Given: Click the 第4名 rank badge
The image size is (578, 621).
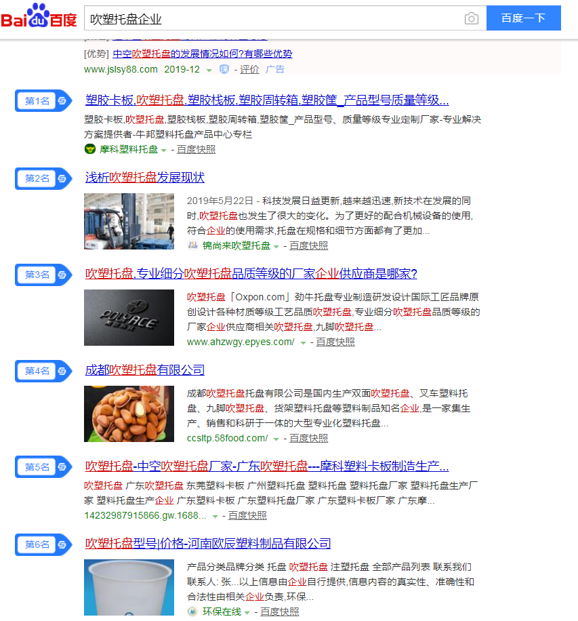Looking at the screenshot, I should (x=43, y=371).
